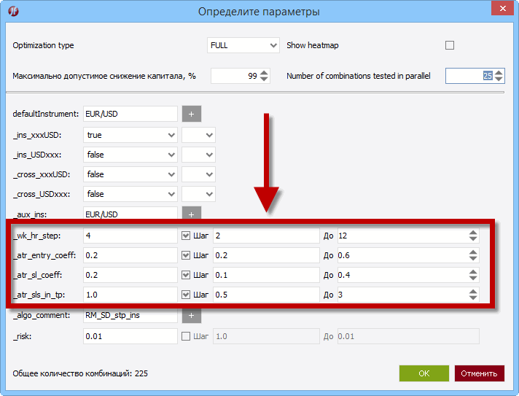Click the Number of combinations tested in parallel label
519x396 pixels.
pos(359,76)
